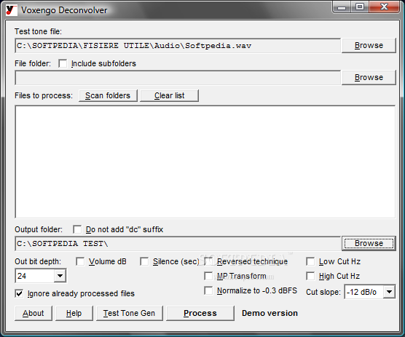Click the Test tone file path field
This screenshot has width=405, height=337.
click(x=178, y=46)
